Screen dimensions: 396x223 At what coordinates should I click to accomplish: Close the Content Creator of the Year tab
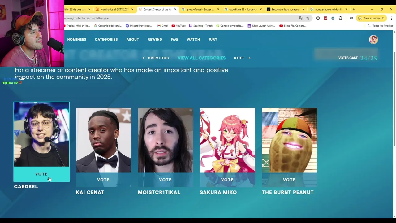tap(175, 9)
